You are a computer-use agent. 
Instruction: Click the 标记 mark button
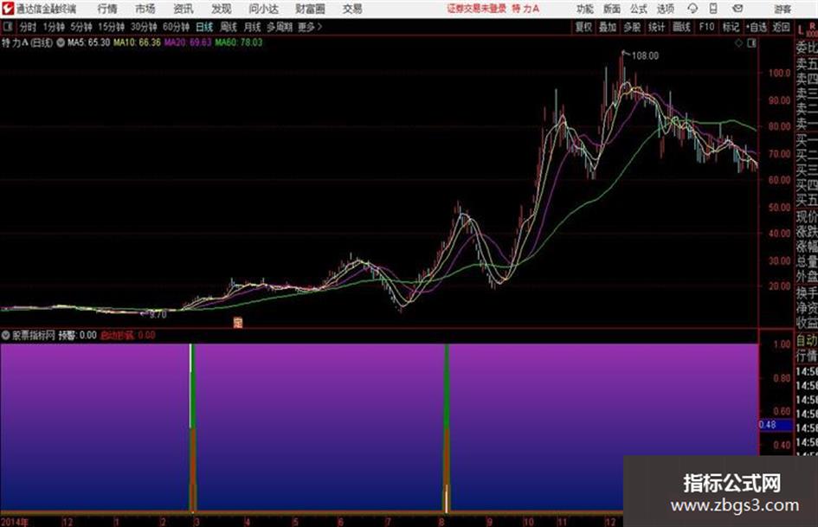pyautogui.click(x=731, y=27)
